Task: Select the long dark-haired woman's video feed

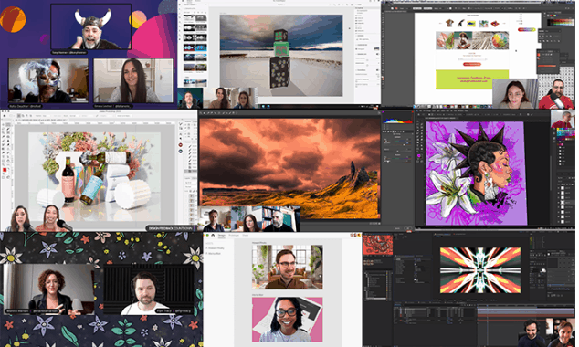Action: tap(133, 80)
